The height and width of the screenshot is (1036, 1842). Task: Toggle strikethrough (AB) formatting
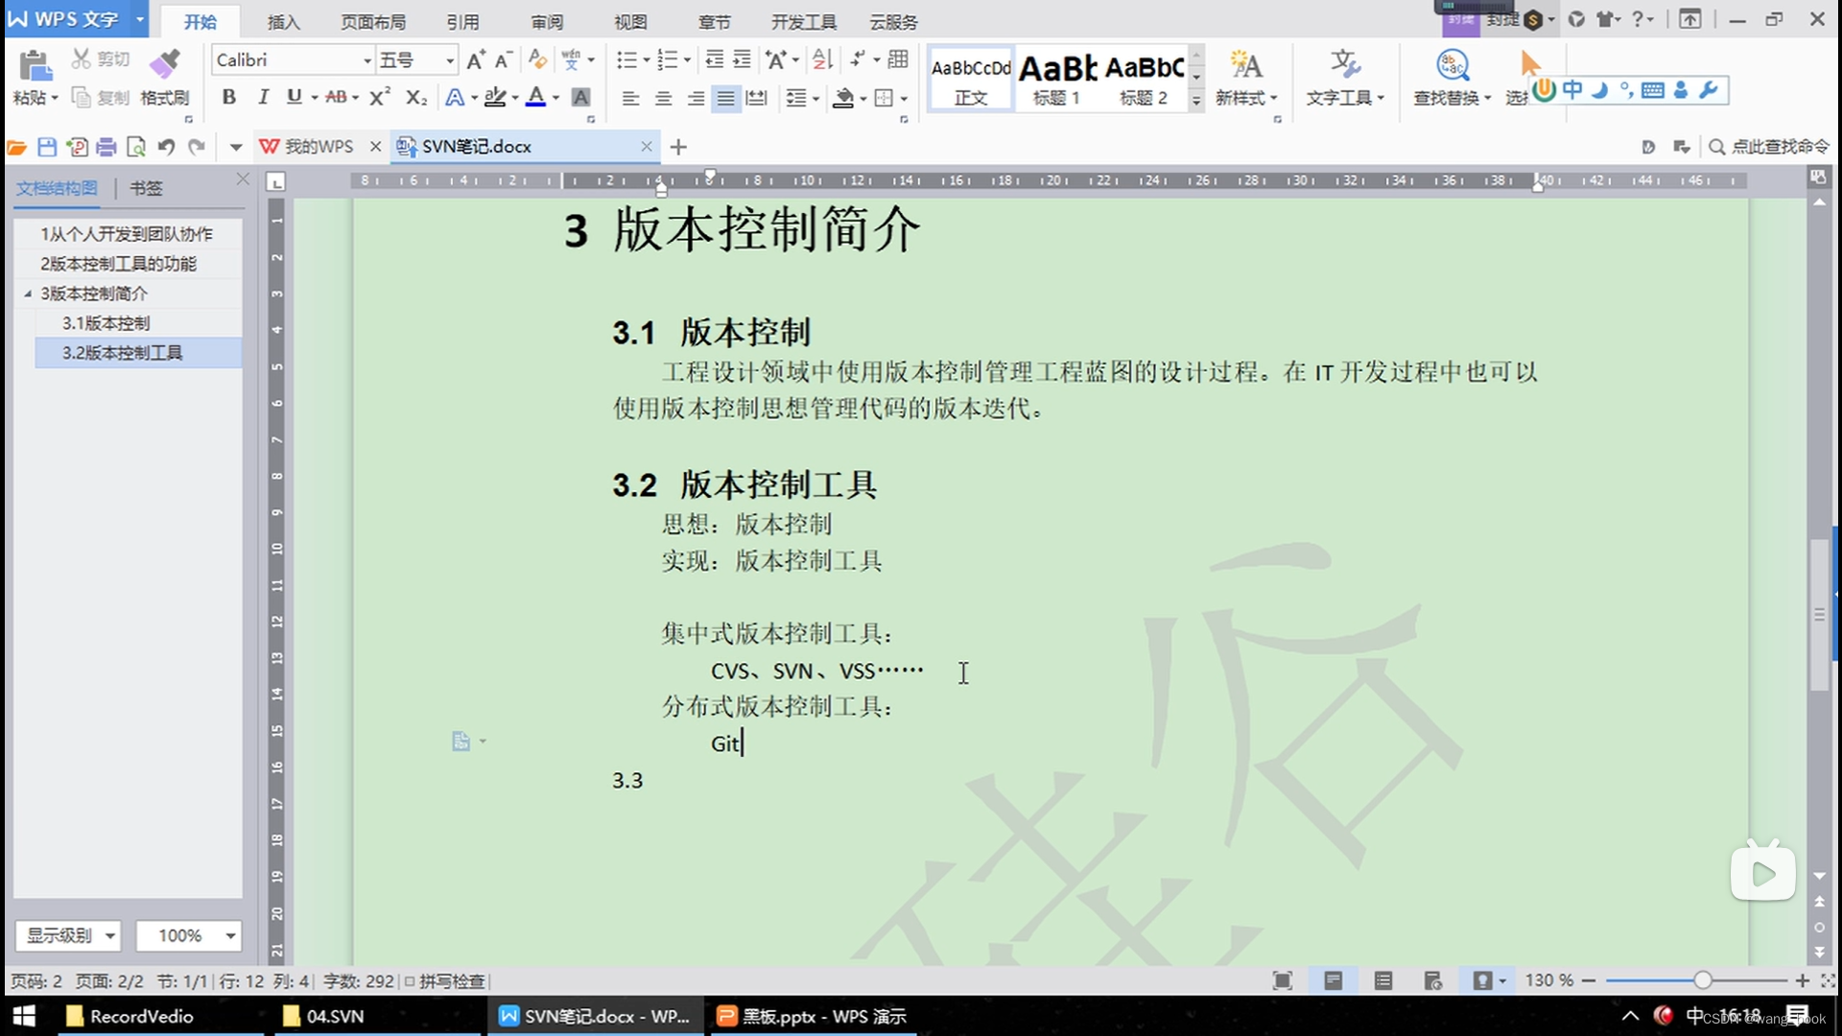pyautogui.click(x=336, y=97)
